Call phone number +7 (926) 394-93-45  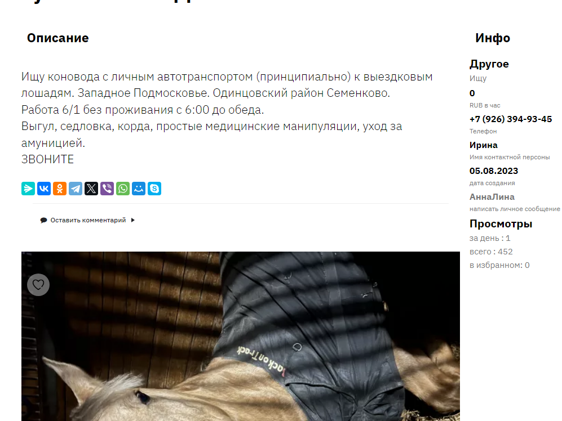tap(511, 119)
